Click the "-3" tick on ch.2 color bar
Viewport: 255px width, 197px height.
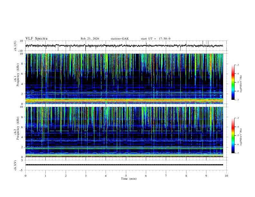[x=237, y=118]
